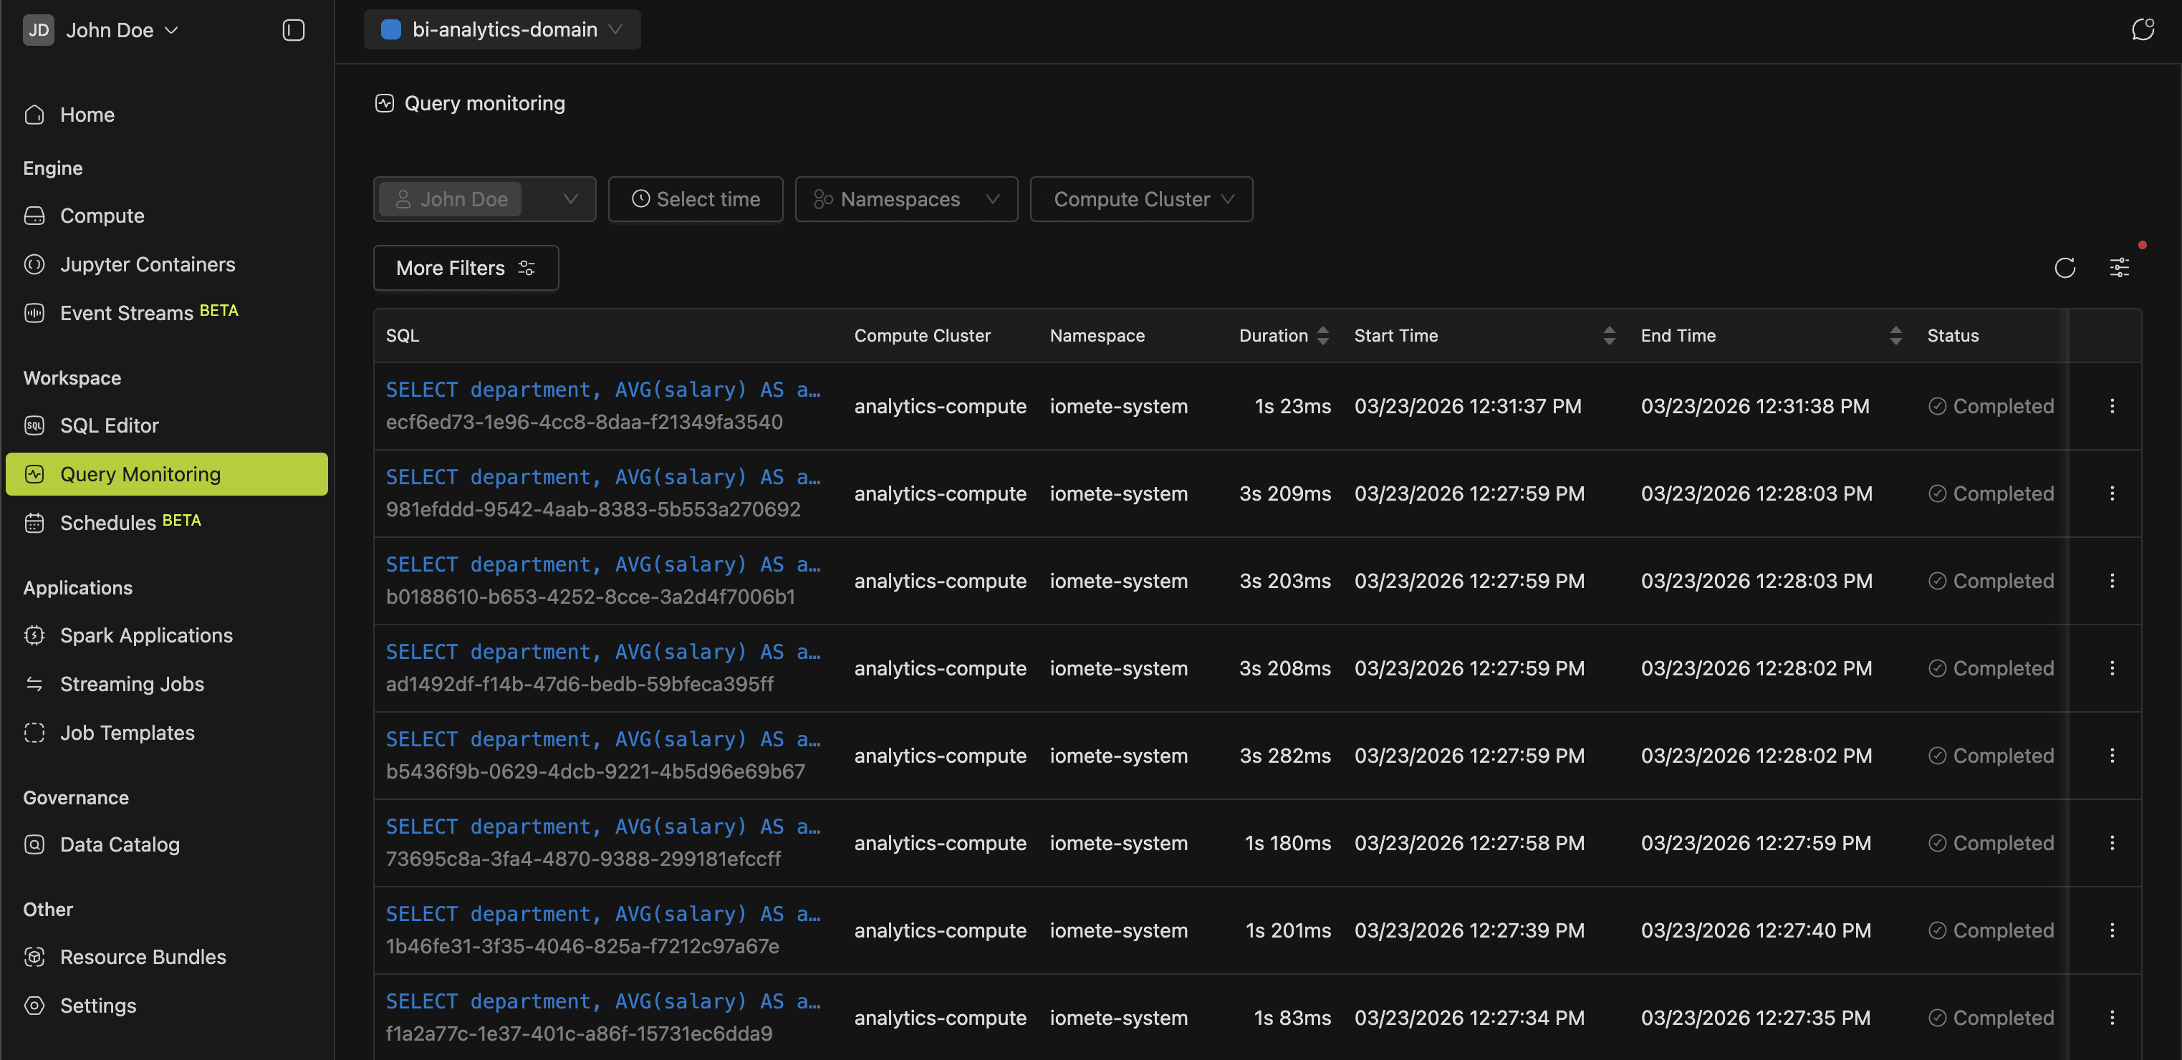Viewport: 2182px width, 1060px height.
Task: Collapse the sidebar using the panel toggle
Action: point(292,29)
